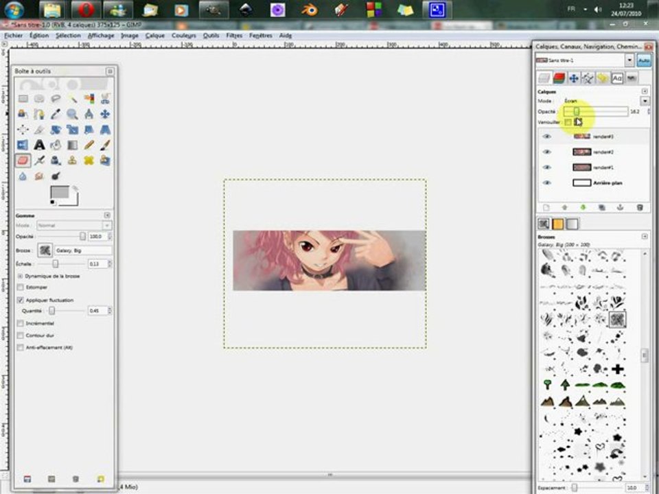Select the Rectangle Select tool
Screen dimensions: 659x494
23,99
